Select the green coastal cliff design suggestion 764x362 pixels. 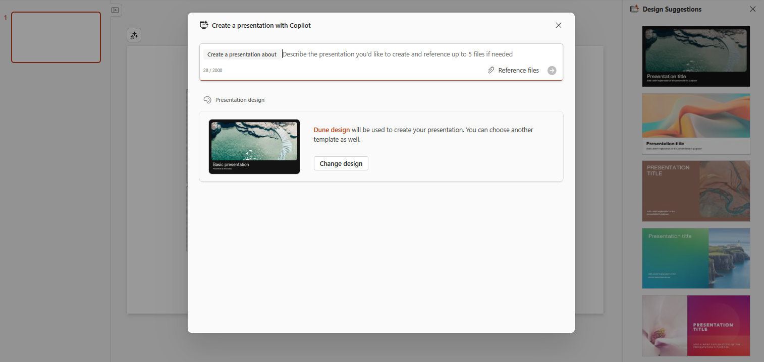[x=695, y=258]
